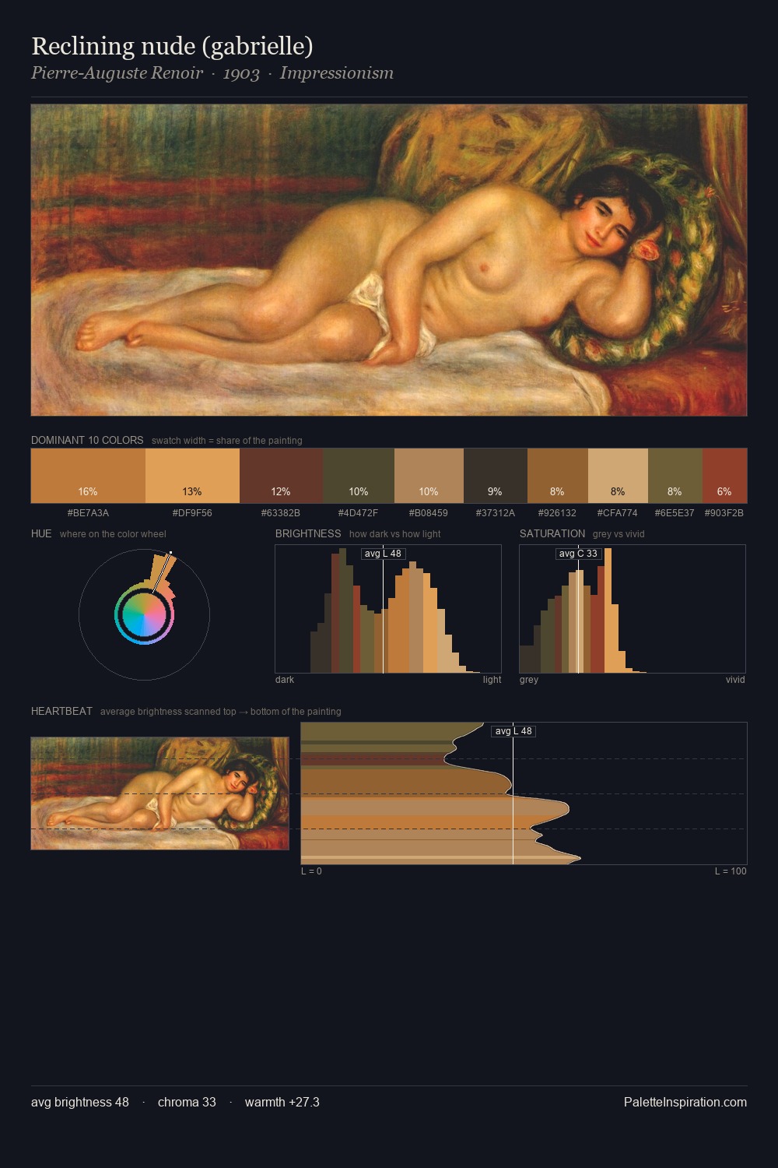Click 'how dark vs how light' caption
Screen dimensions: 778x1168
pos(395,534)
